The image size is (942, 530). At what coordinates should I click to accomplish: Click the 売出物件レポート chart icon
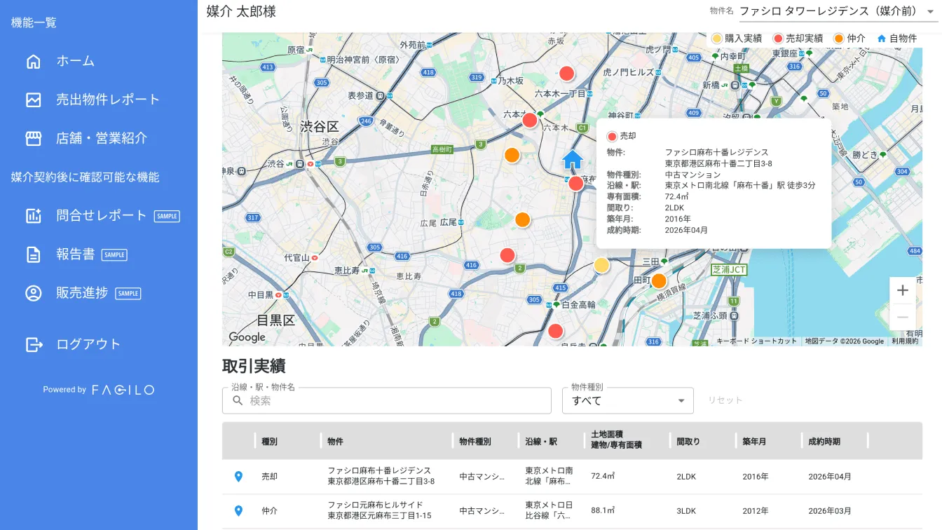coord(33,100)
